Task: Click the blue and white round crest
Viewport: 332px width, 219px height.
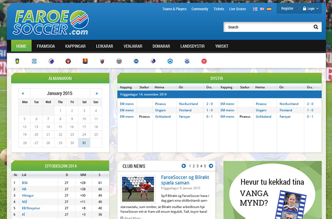Action: tap(187, 61)
